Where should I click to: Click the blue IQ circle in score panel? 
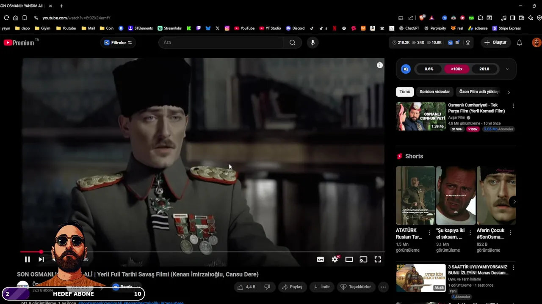tap(406, 69)
